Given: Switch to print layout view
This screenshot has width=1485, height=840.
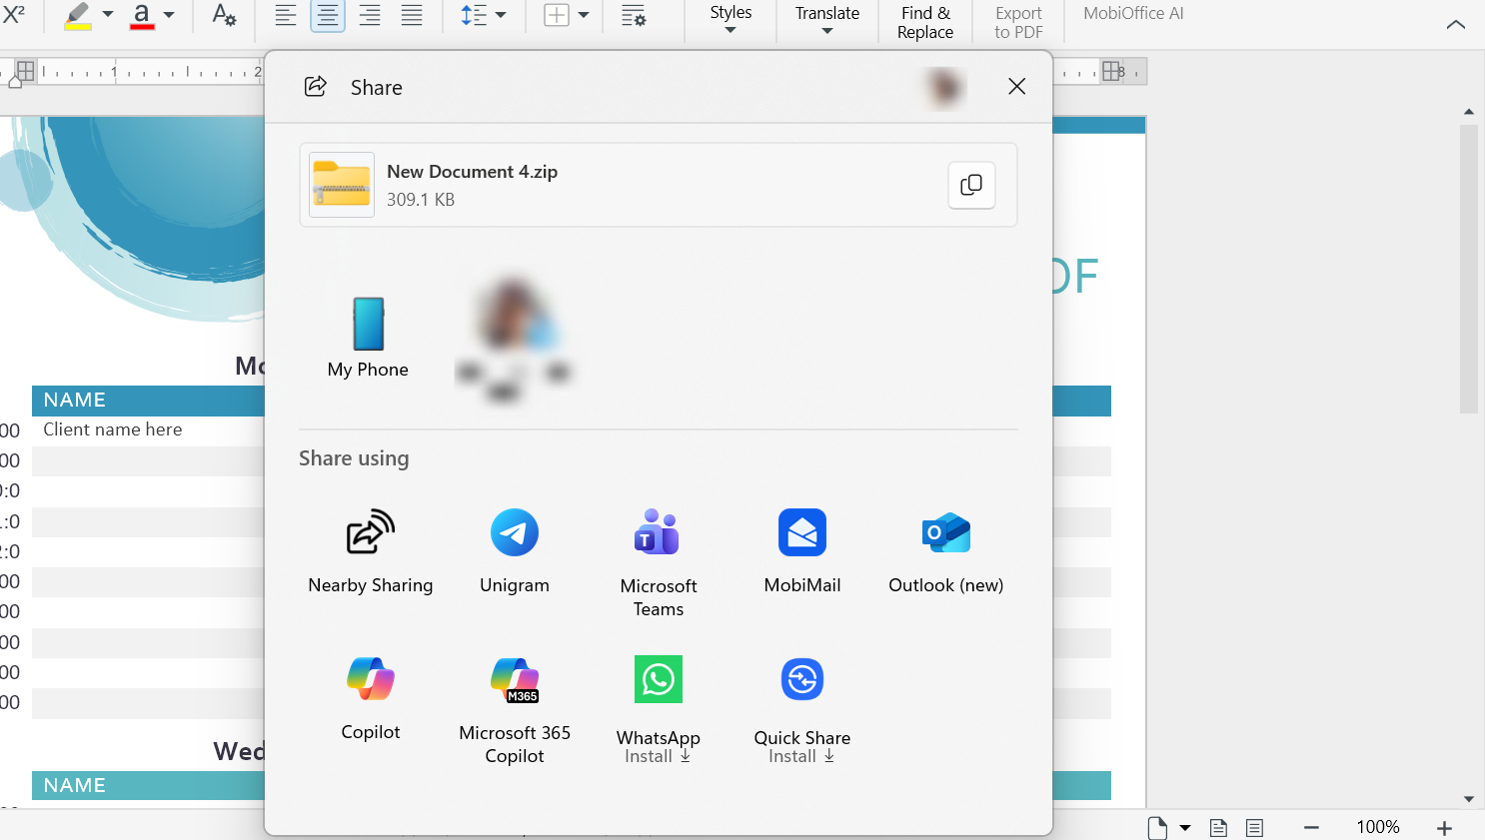Looking at the screenshot, I should pyautogui.click(x=1219, y=827).
